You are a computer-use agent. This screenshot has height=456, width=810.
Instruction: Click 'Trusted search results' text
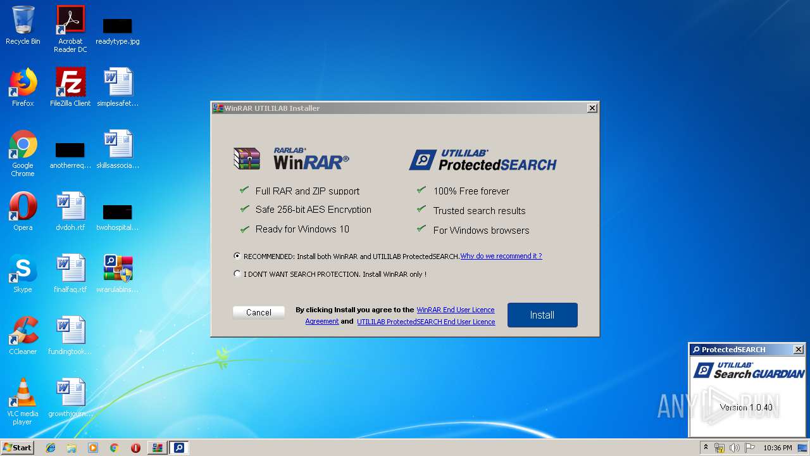coord(480,211)
